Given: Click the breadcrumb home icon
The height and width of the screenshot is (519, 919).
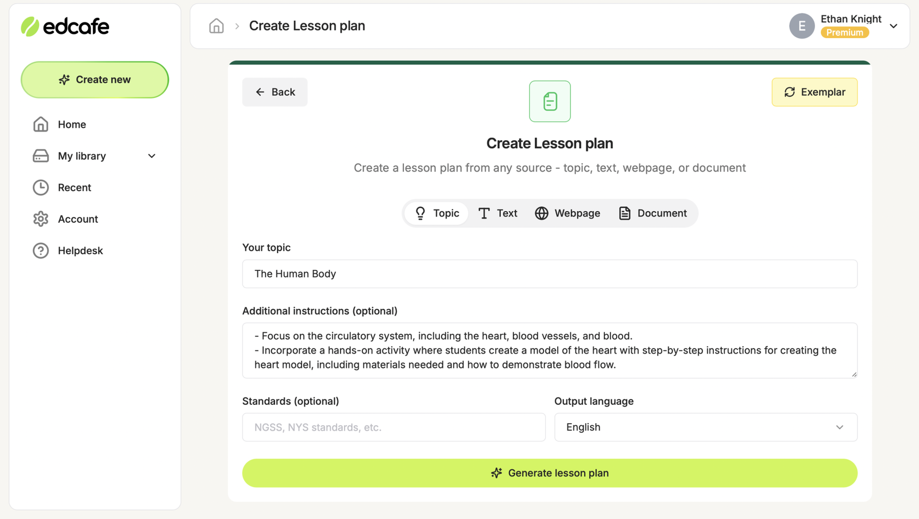Looking at the screenshot, I should click(216, 26).
